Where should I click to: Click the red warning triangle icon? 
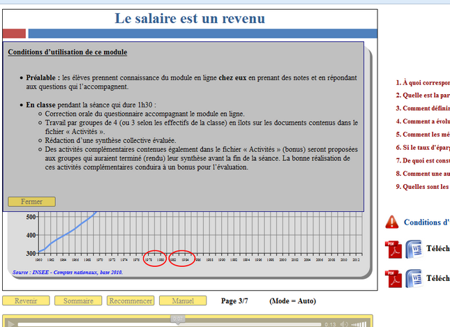(x=392, y=222)
